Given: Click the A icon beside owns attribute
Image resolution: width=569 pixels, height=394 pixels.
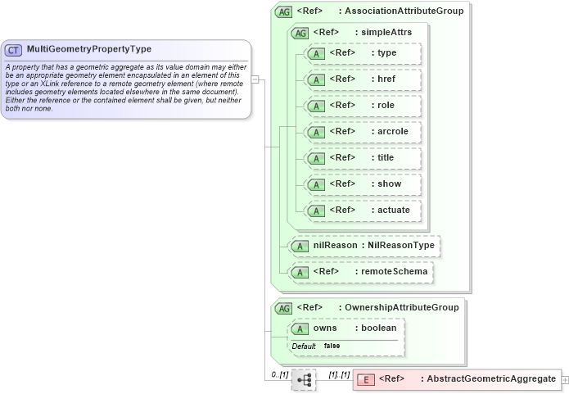Looking at the screenshot, I should click(300, 329).
